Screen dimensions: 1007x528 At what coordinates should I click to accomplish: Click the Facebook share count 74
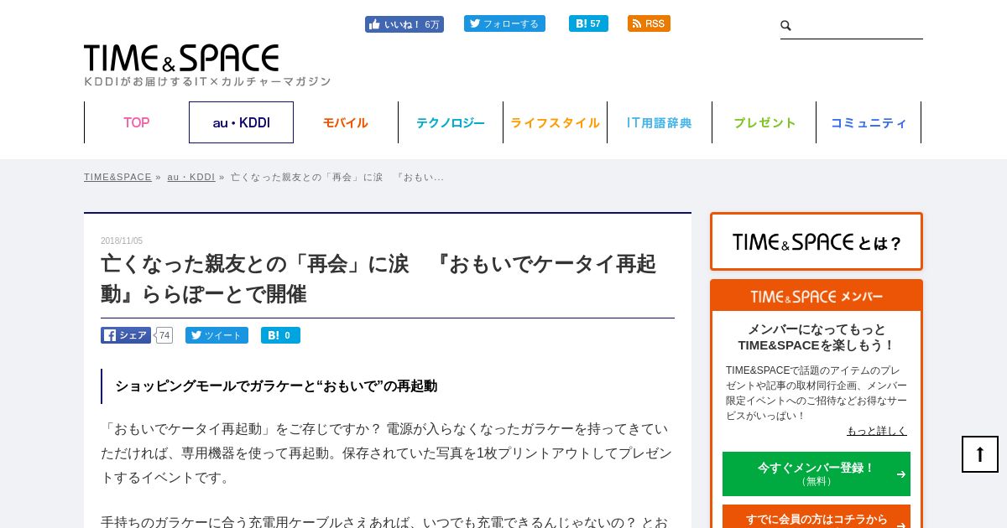tap(164, 335)
